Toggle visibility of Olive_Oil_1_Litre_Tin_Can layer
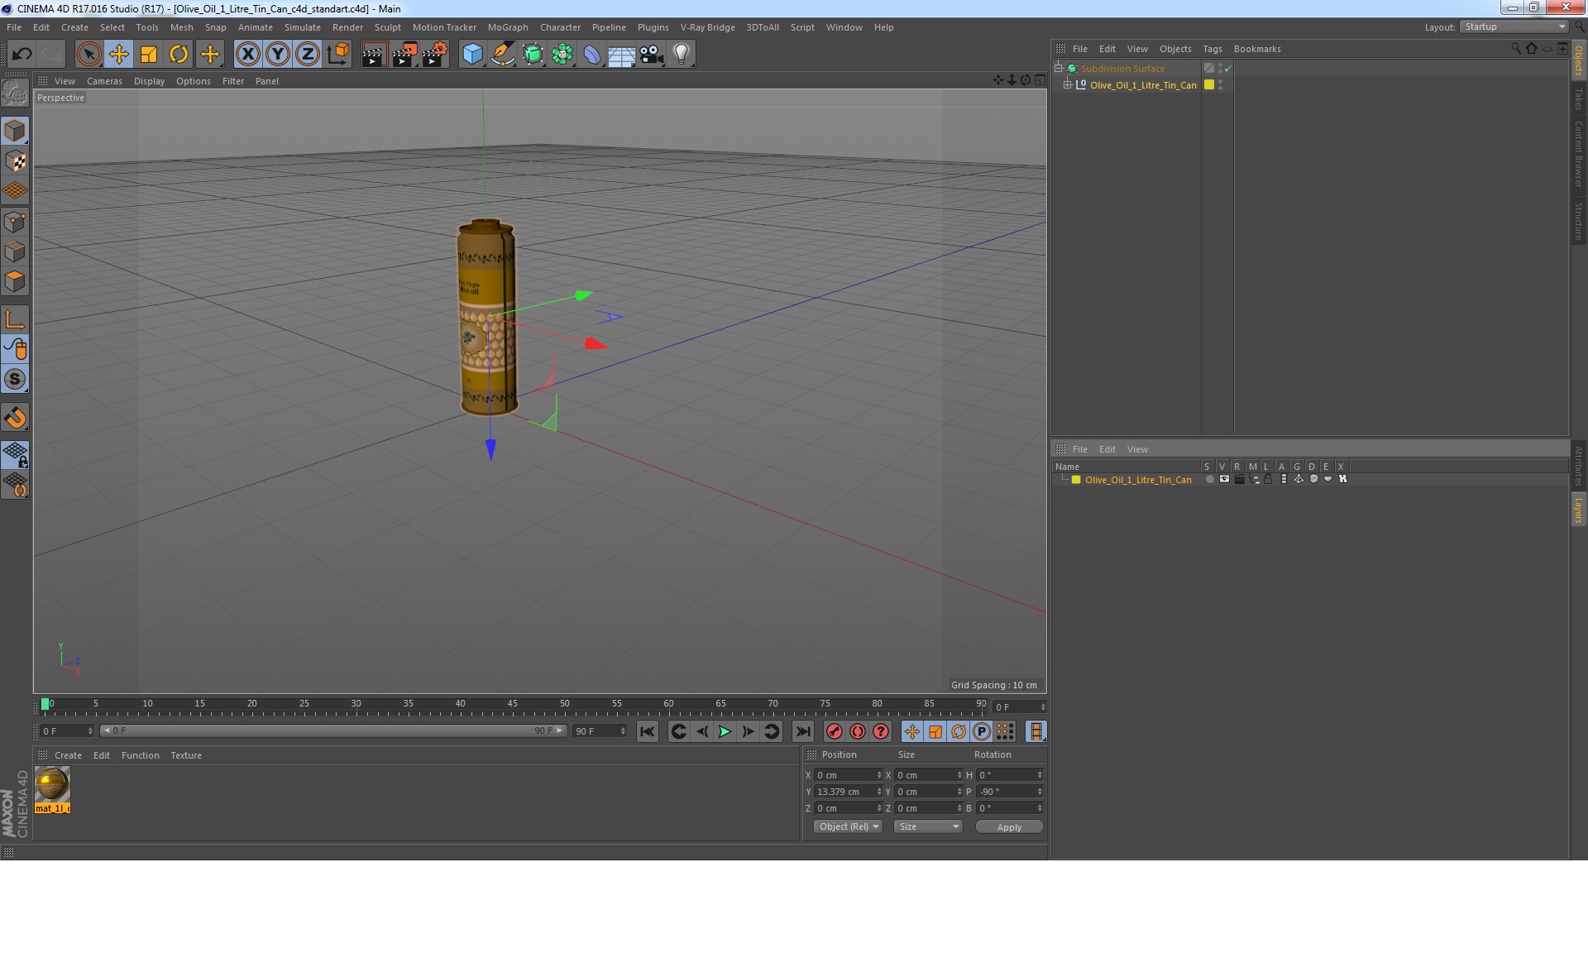Image resolution: width=1588 pixels, height=958 pixels. pyautogui.click(x=1224, y=478)
